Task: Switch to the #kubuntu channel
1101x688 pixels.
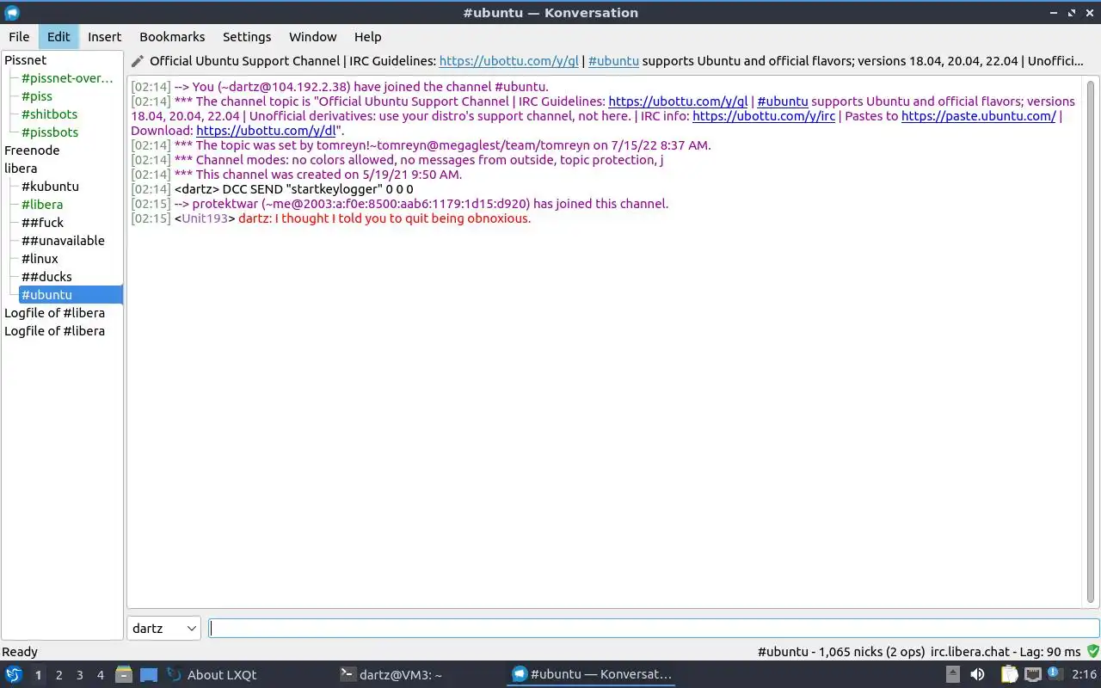Action: pyautogui.click(x=50, y=187)
